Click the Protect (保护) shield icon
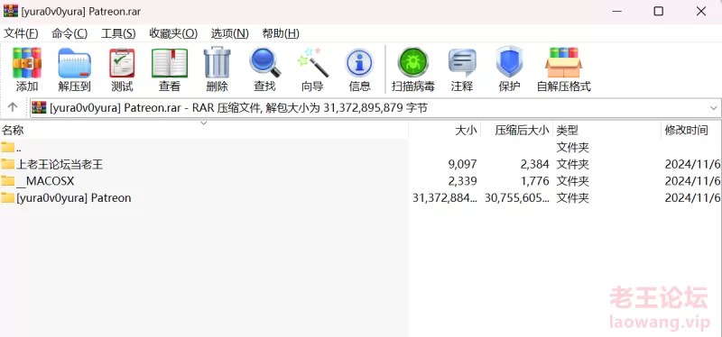This screenshot has width=722, height=337. 509,62
